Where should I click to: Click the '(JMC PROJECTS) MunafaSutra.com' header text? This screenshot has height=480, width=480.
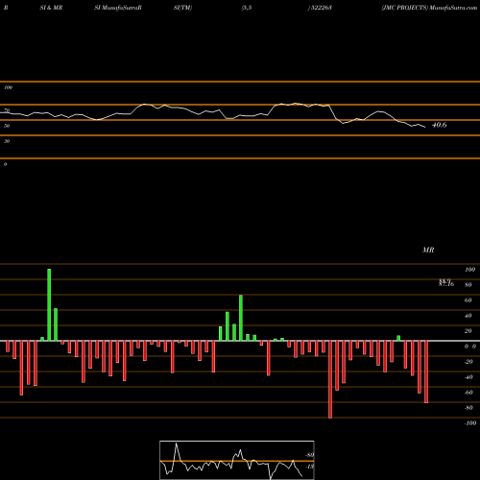pyautogui.click(x=429, y=8)
